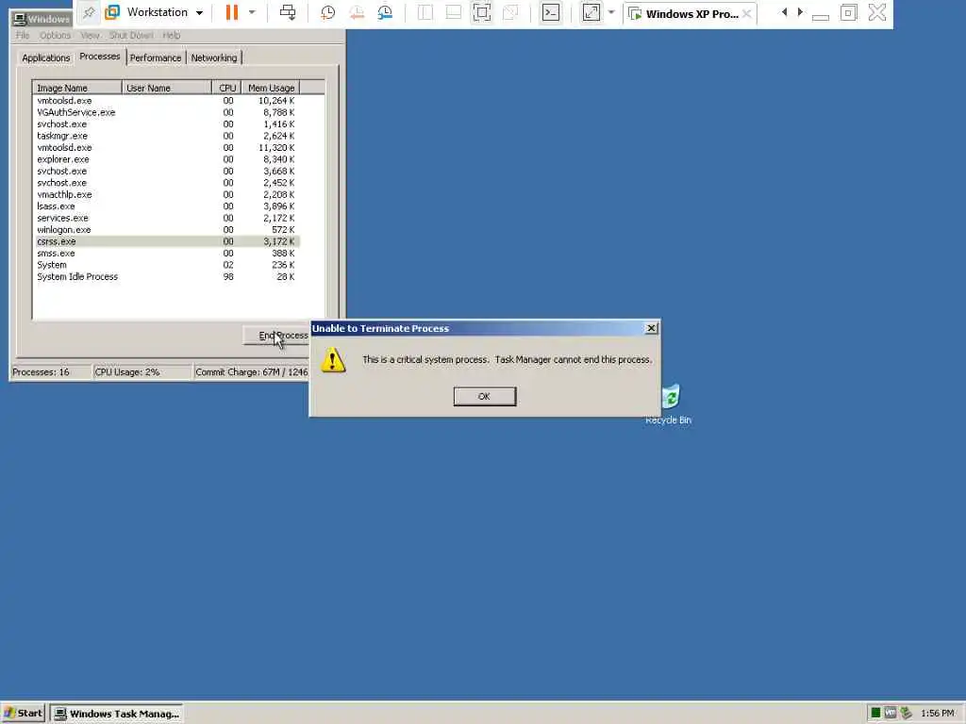The height and width of the screenshot is (724, 966).
Task: Select the csrss.exe process row
Action: tap(166, 241)
